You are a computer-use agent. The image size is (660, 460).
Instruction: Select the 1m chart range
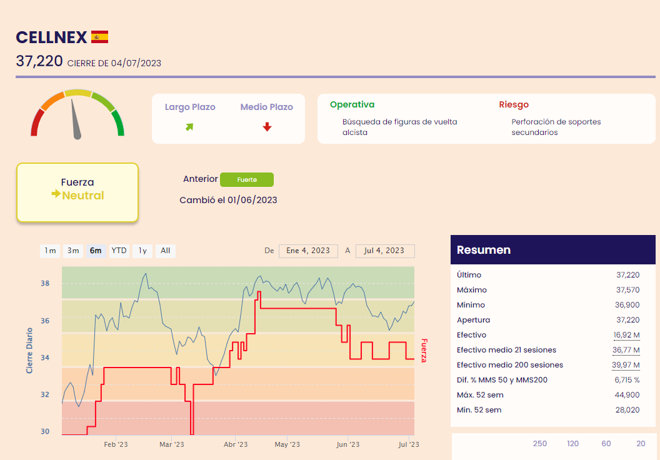click(50, 251)
